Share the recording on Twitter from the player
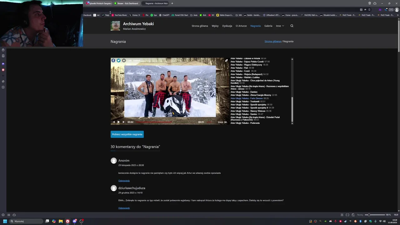This screenshot has height=225, width=400. point(118,60)
